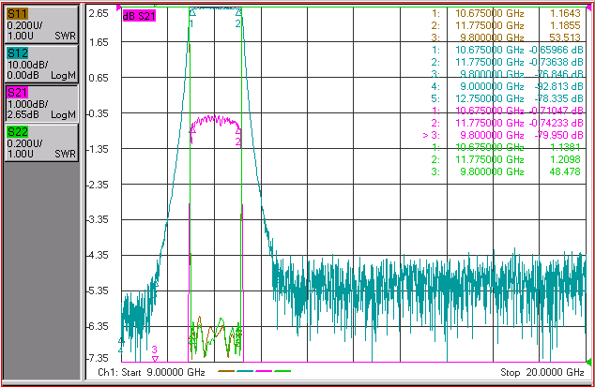This screenshot has height=387, width=595.
Task: Click teal legend line for S12 trace
Action: pyautogui.click(x=245, y=371)
